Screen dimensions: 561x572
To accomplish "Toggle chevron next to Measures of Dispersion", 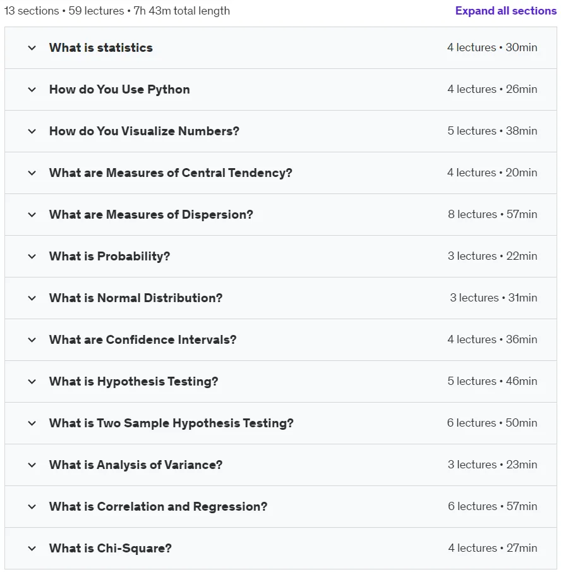I will coord(32,214).
